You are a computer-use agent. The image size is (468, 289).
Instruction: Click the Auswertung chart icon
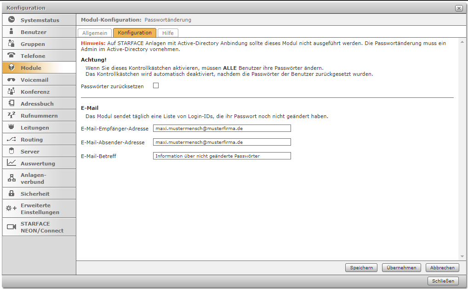11,163
